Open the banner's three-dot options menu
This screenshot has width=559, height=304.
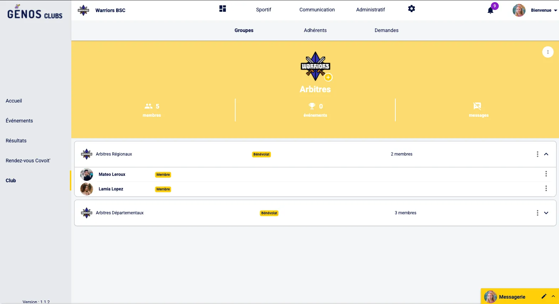tap(548, 52)
